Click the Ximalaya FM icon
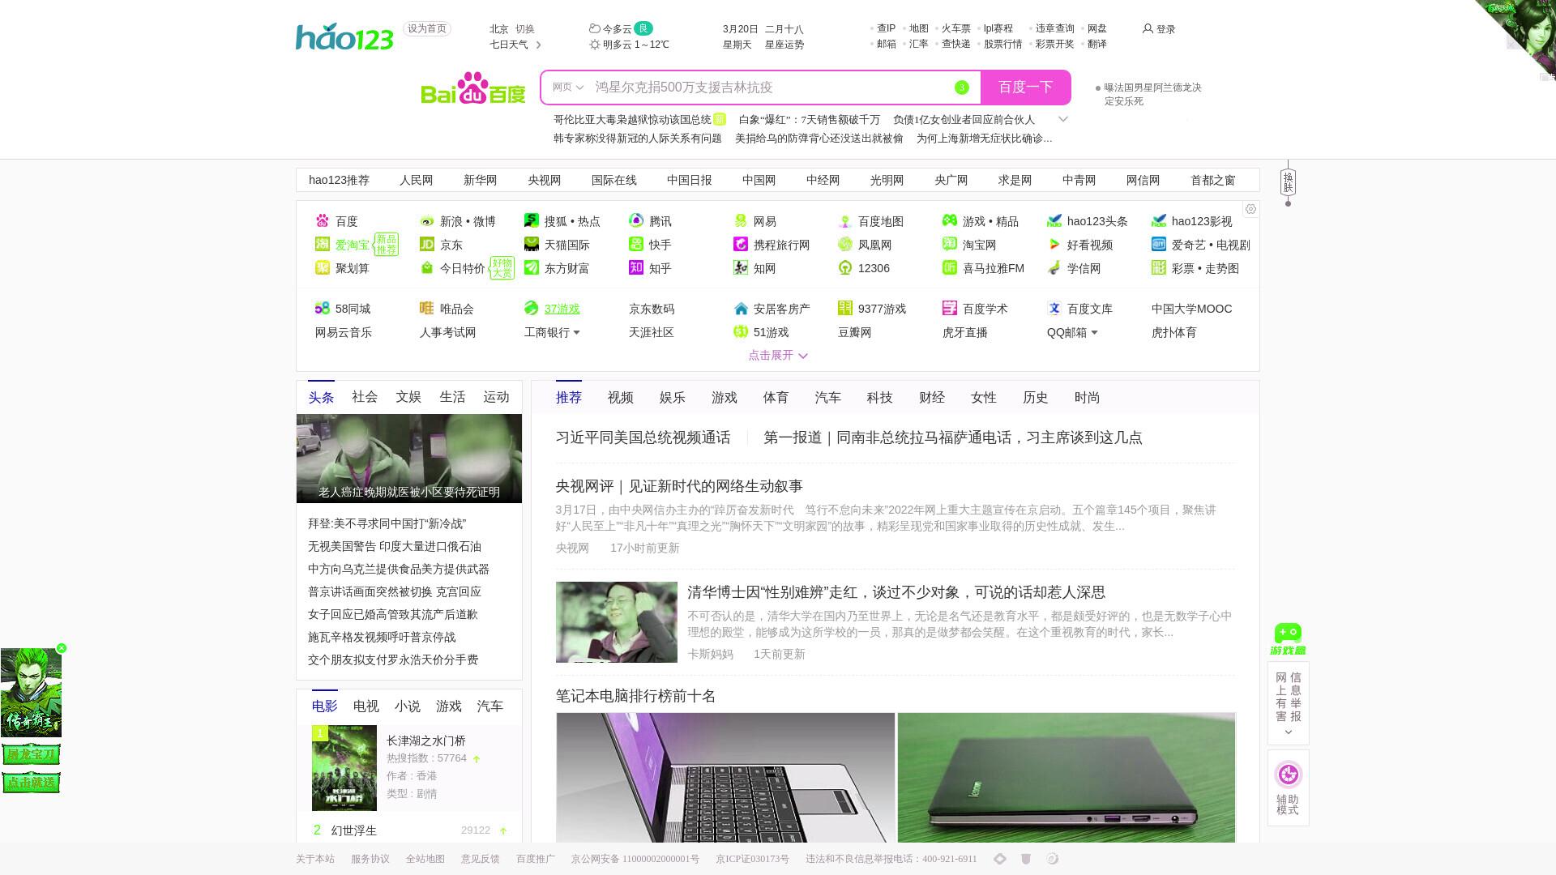 pyautogui.click(x=950, y=268)
